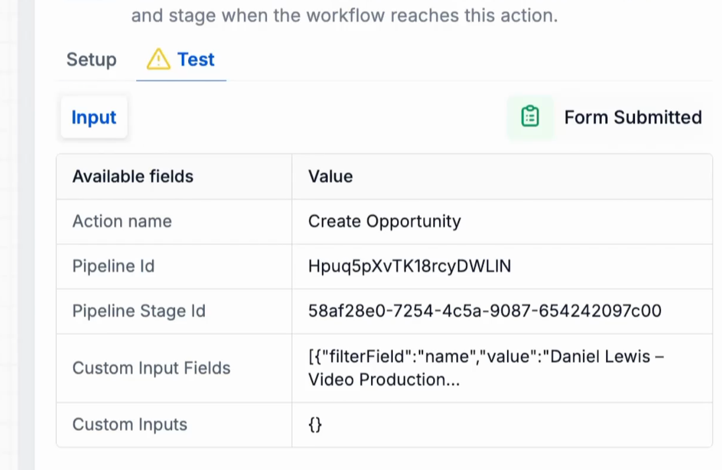
Task: Select the Custom Input Fields label
Action: pos(151,368)
